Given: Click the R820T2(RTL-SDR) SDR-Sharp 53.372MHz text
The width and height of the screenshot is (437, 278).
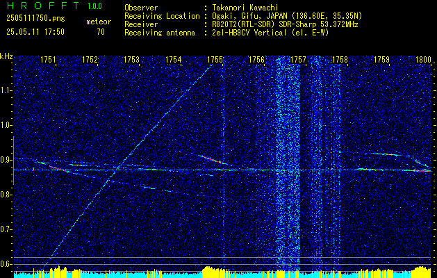Looking at the screenshot, I should 285,24.
